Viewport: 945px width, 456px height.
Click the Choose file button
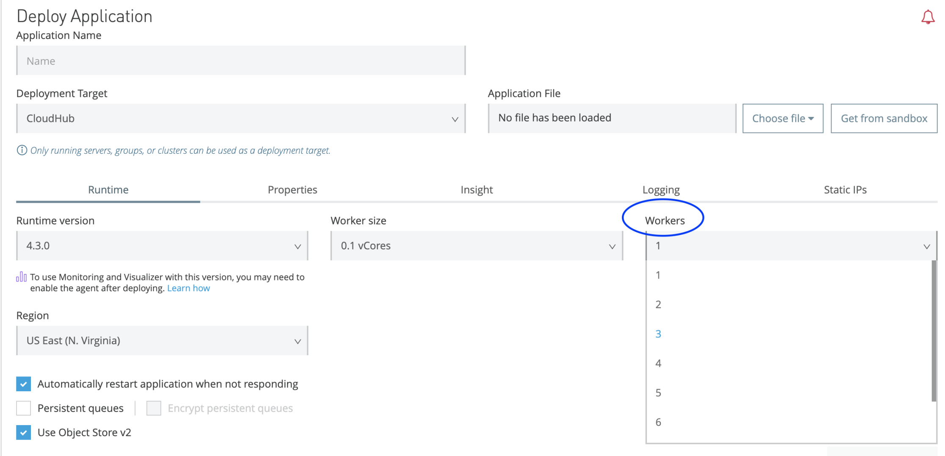[x=782, y=119]
